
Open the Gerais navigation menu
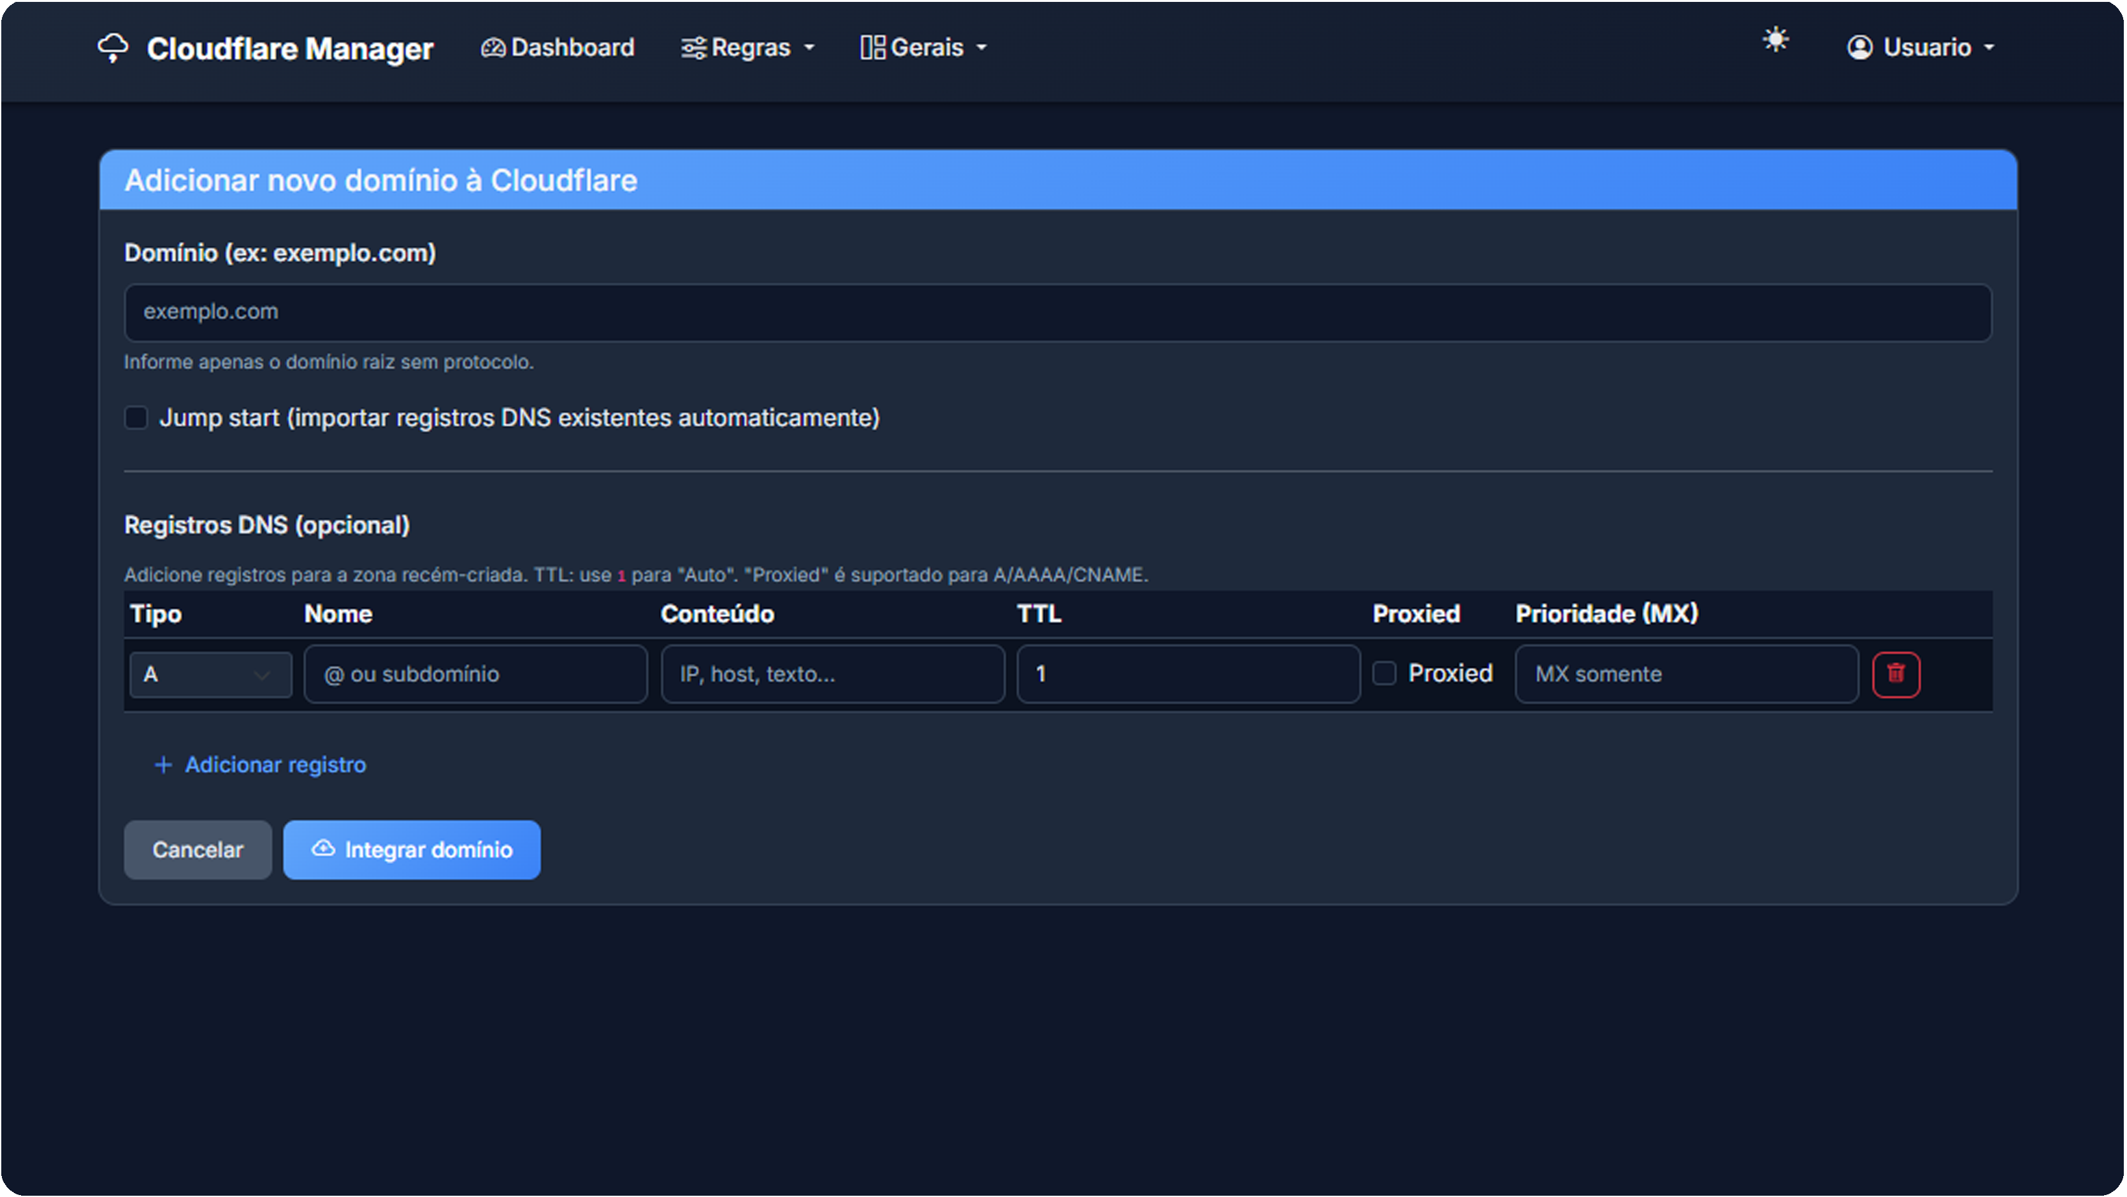click(x=927, y=48)
